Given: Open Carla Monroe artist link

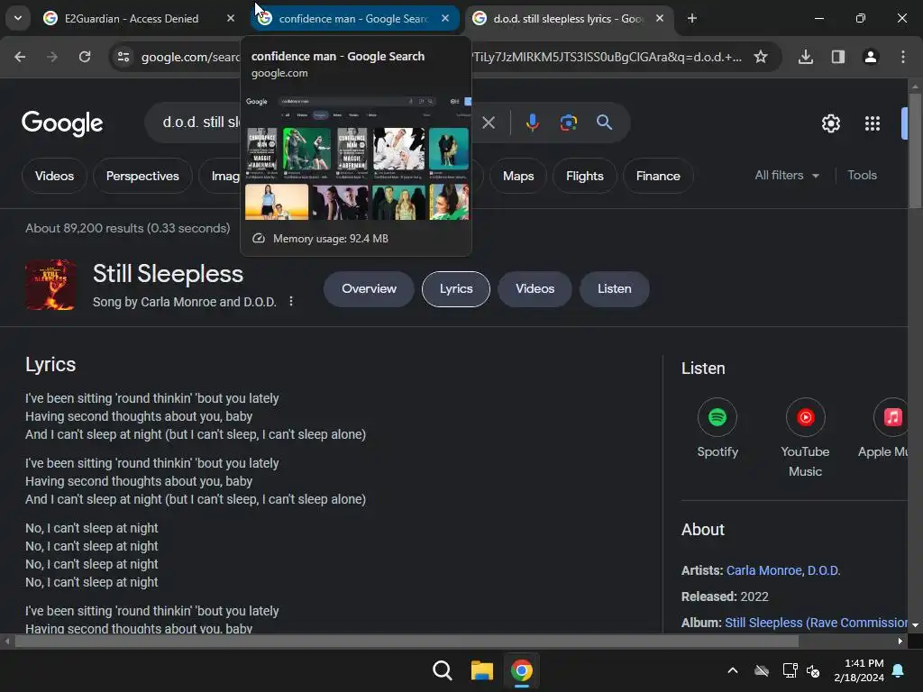Looking at the screenshot, I should pyautogui.click(x=764, y=570).
